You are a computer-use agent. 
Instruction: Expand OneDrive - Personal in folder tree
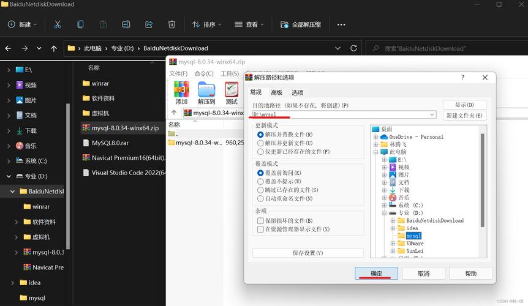[x=376, y=137]
